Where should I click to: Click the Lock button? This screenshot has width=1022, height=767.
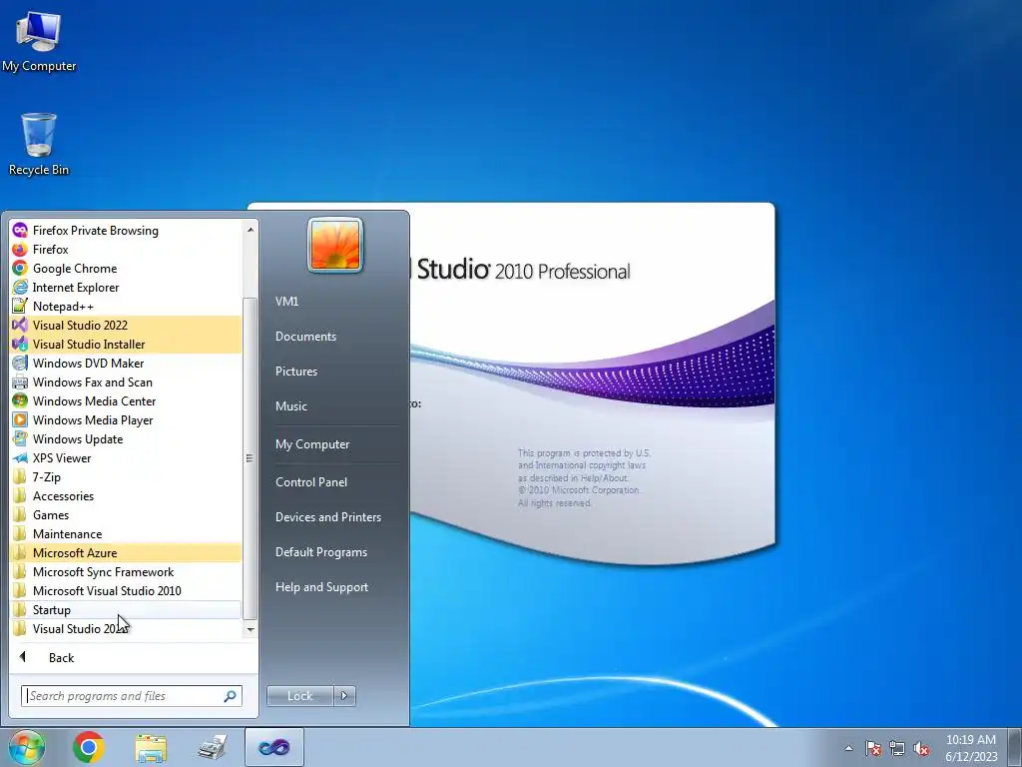[299, 696]
